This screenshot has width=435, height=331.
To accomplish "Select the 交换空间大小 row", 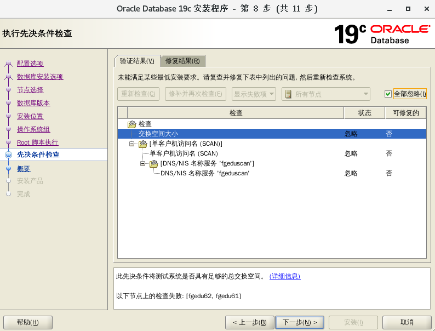I will (272, 134).
